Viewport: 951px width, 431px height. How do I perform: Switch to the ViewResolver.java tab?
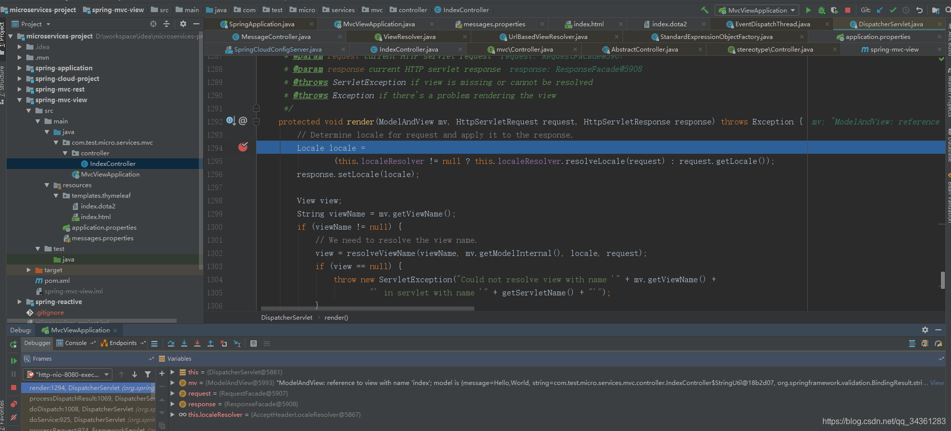click(409, 37)
